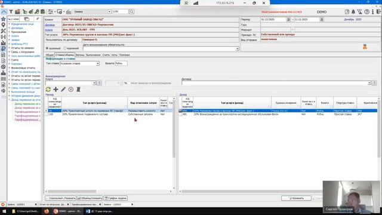Click the question mark help icon

click(x=366, y=12)
